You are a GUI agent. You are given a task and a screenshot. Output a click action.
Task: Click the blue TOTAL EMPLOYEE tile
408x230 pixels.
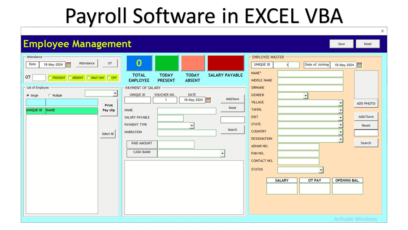coord(139,63)
